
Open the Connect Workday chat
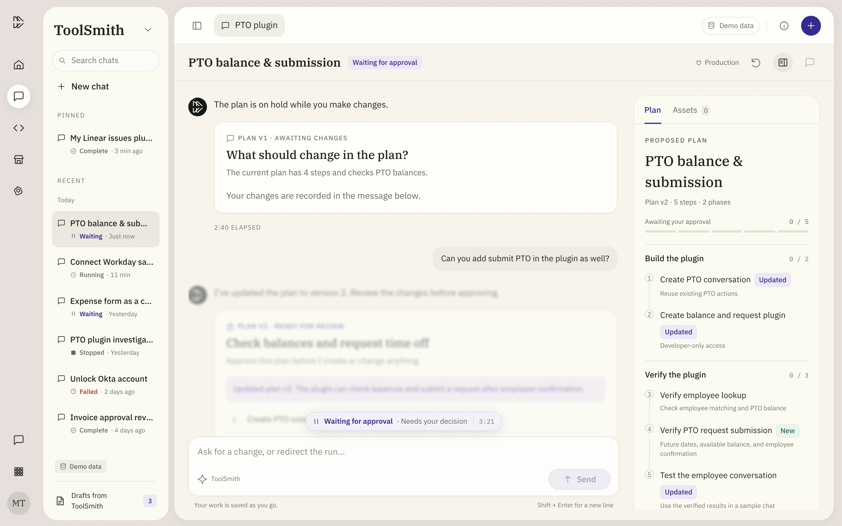(106, 268)
